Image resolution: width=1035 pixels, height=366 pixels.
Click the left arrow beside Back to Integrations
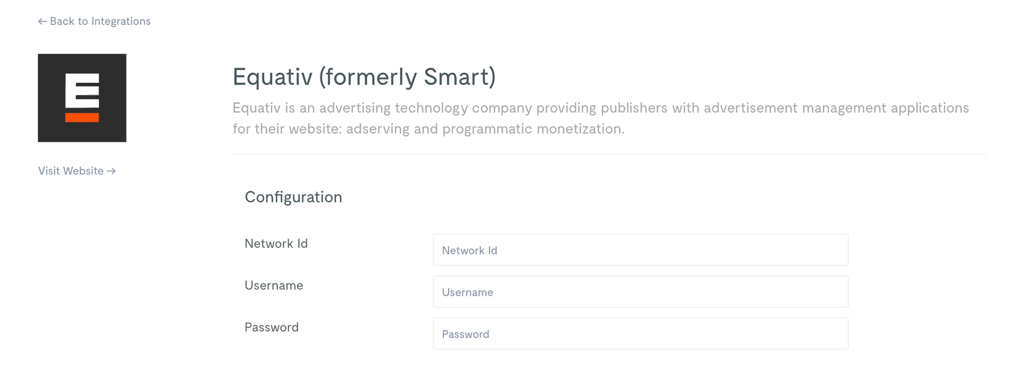[42, 22]
